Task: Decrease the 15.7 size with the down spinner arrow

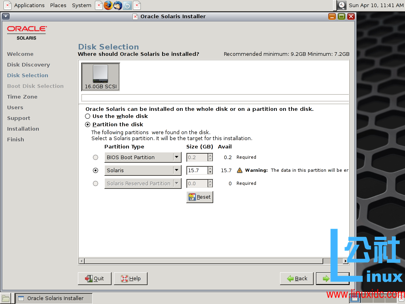Action: pyautogui.click(x=210, y=173)
